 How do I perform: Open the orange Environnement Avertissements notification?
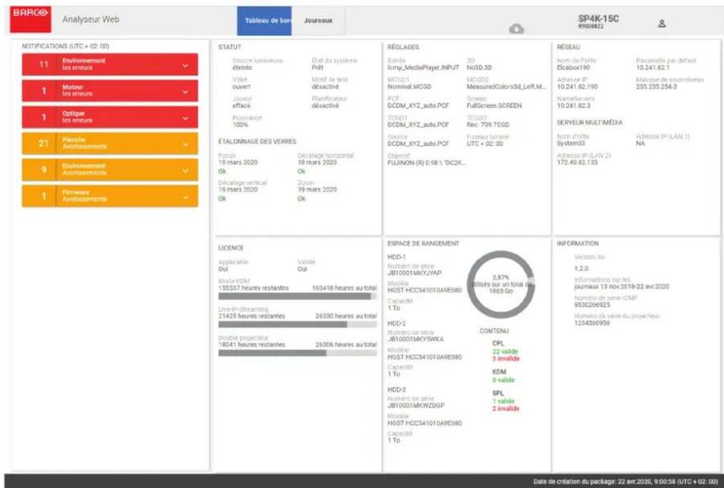[110, 169]
